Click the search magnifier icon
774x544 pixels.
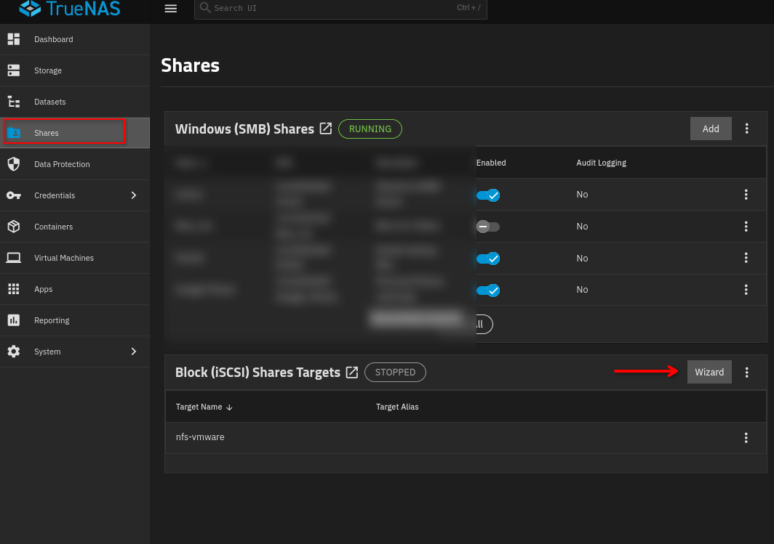coord(205,8)
